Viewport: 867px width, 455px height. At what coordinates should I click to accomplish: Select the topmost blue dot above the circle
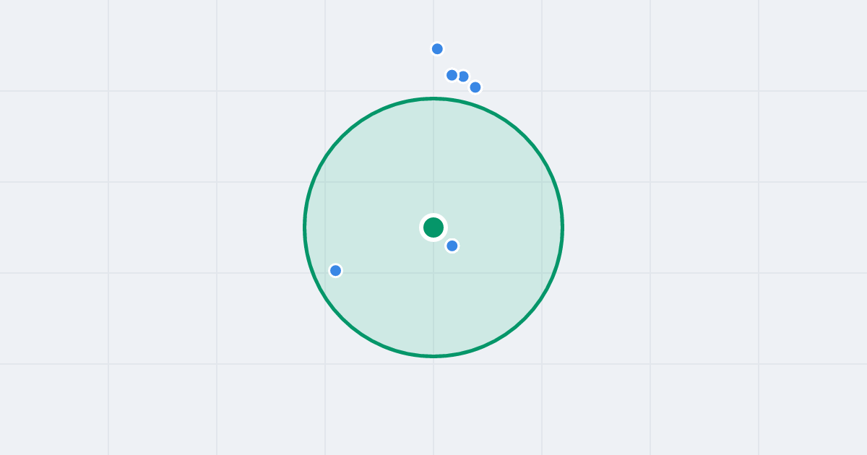click(437, 49)
